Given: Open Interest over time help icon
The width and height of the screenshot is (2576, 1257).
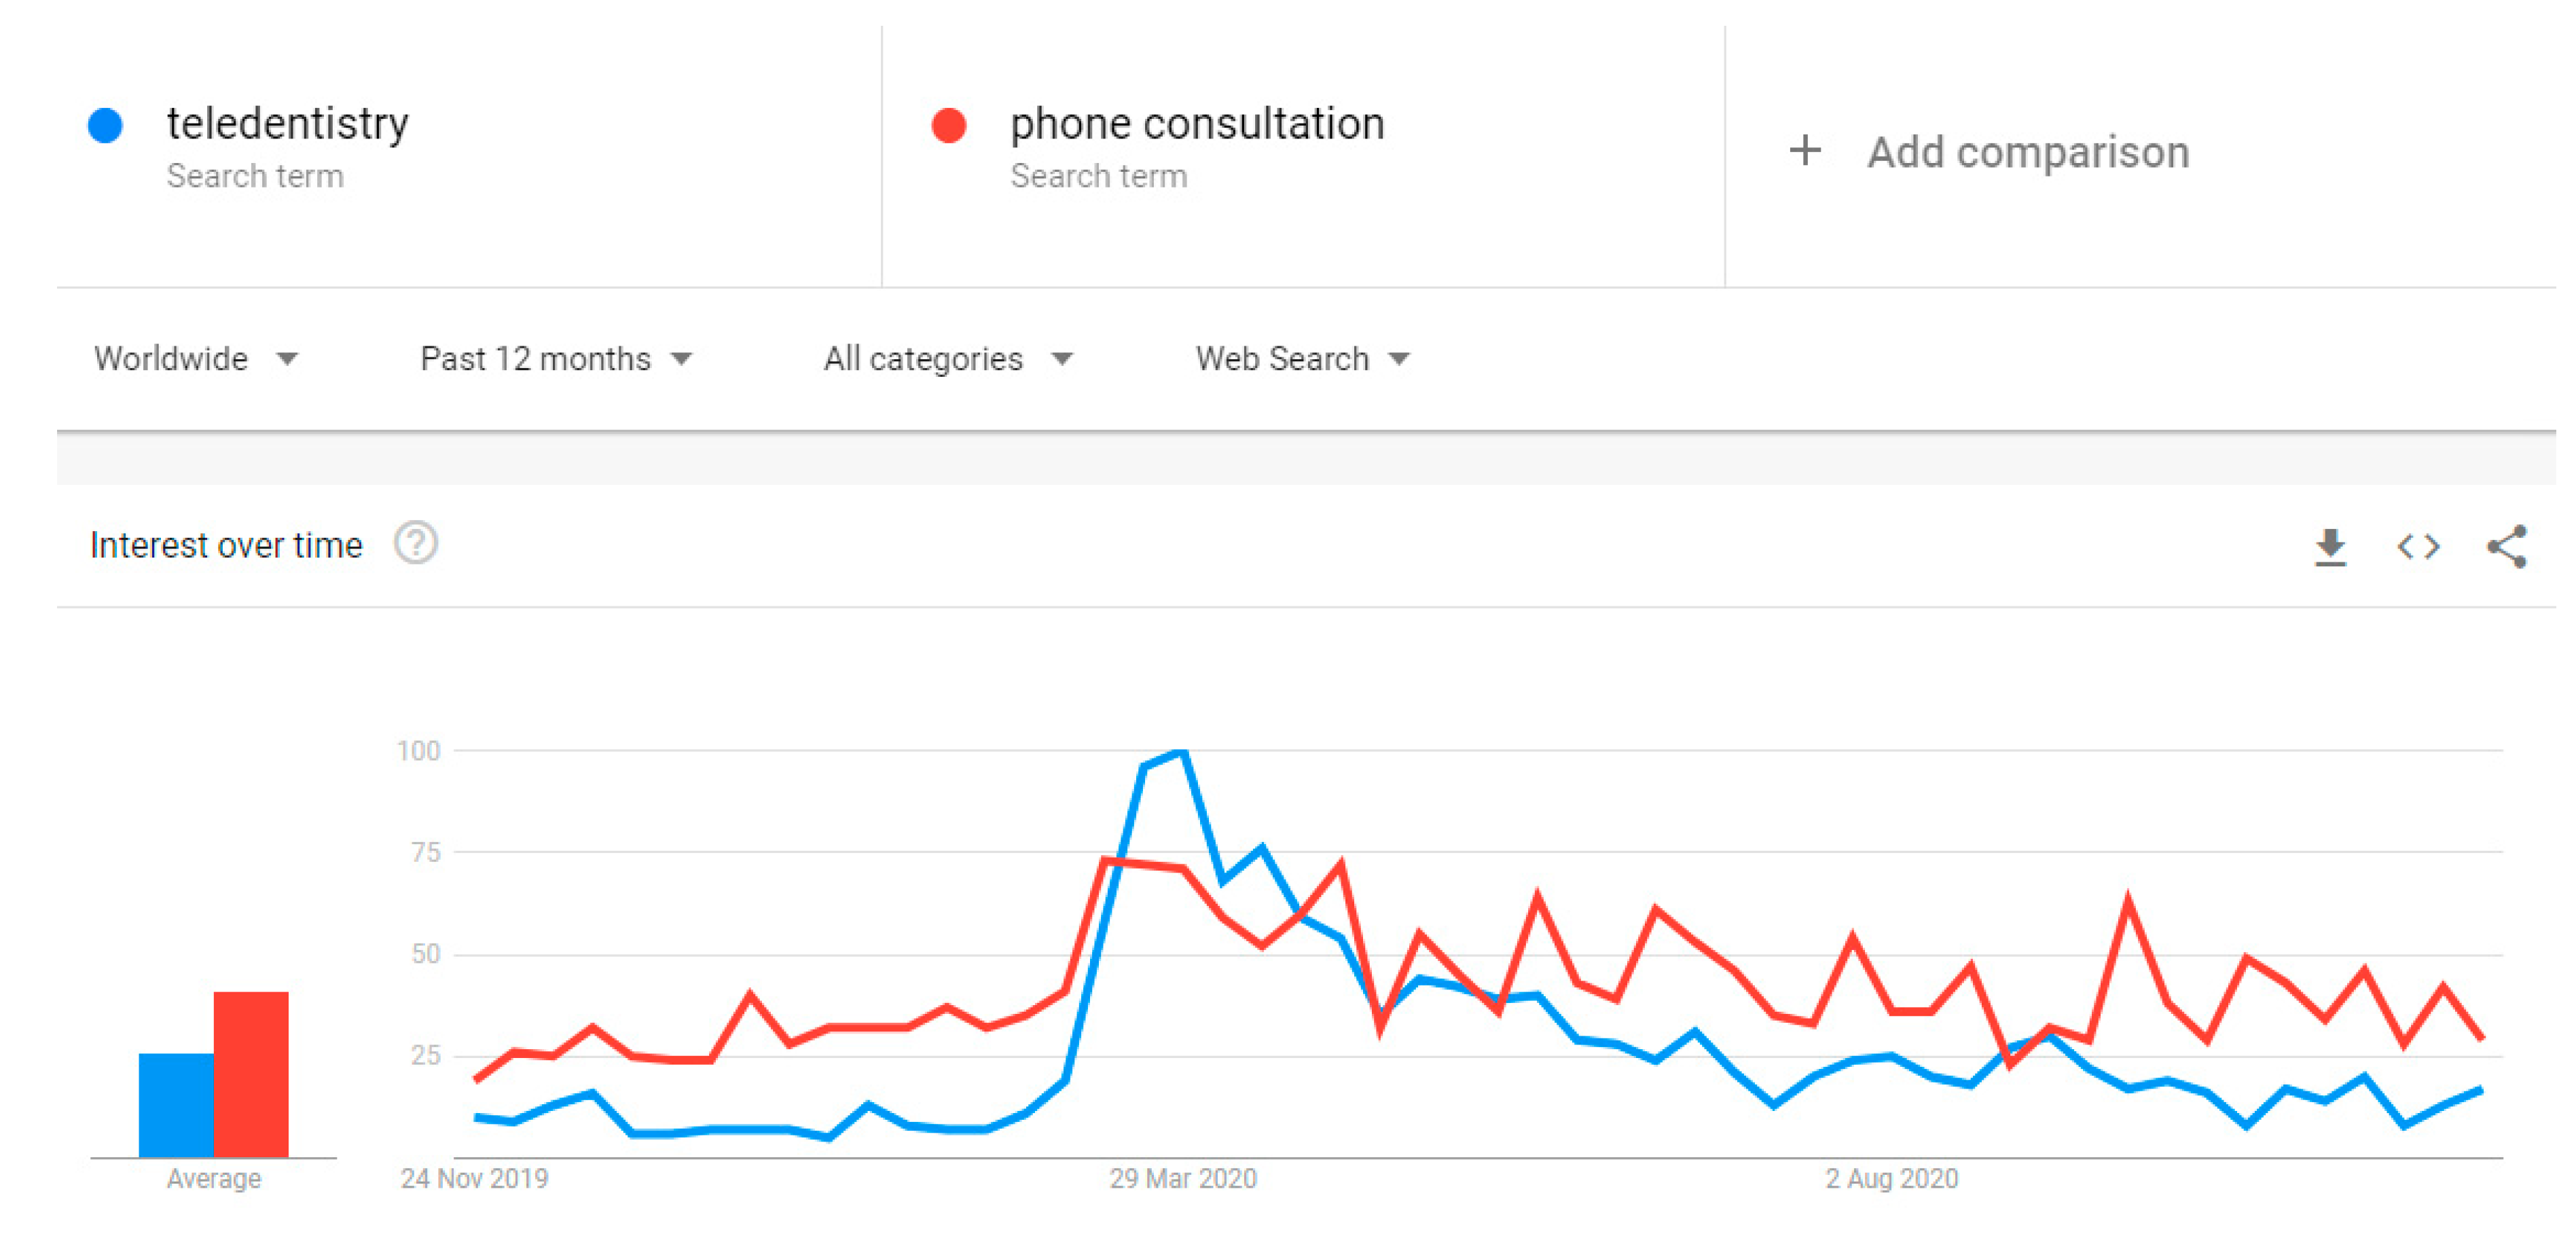Looking at the screenshot, I should pos(415,544).
